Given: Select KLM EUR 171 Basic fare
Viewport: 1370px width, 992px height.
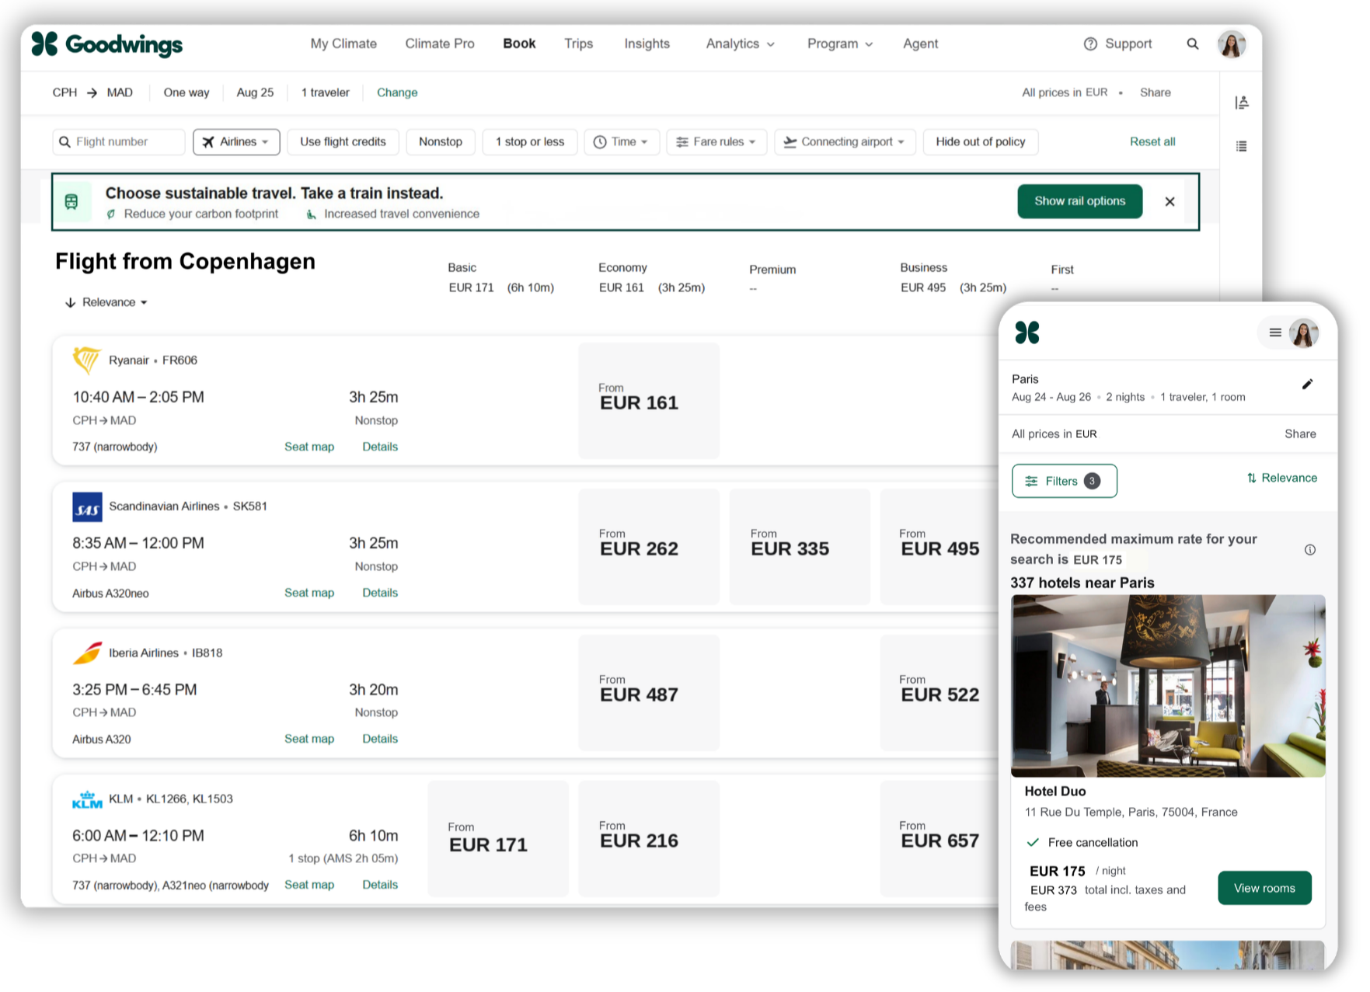Looking at the screenshot, I should pos(498,839).
